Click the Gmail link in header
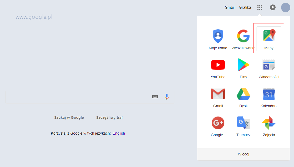 pos(230,8)
